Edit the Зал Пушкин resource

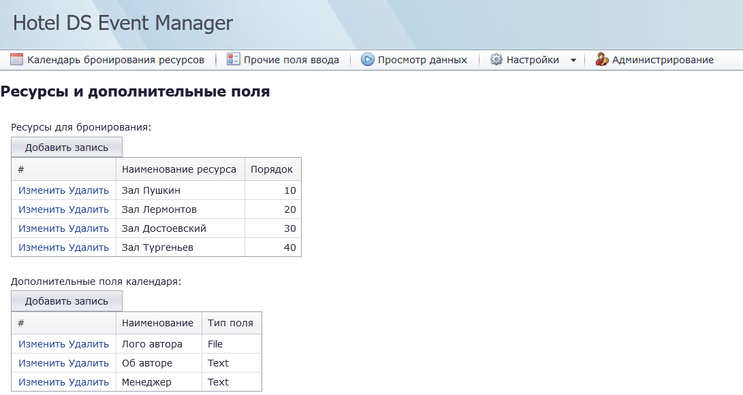42,190
